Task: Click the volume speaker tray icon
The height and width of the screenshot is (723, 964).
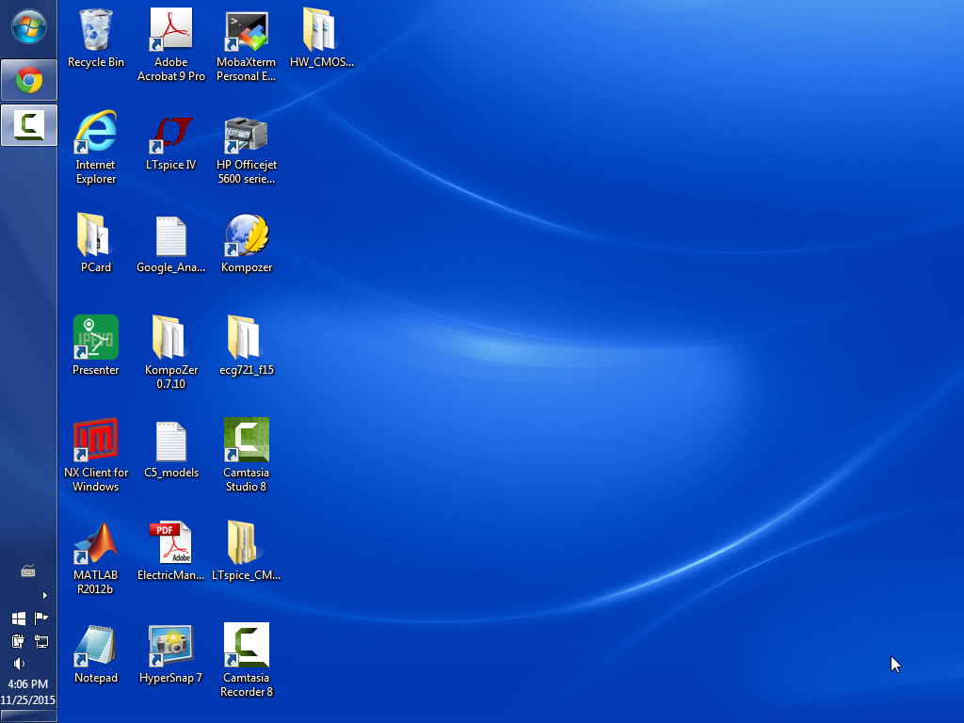Action: point(19,664)
